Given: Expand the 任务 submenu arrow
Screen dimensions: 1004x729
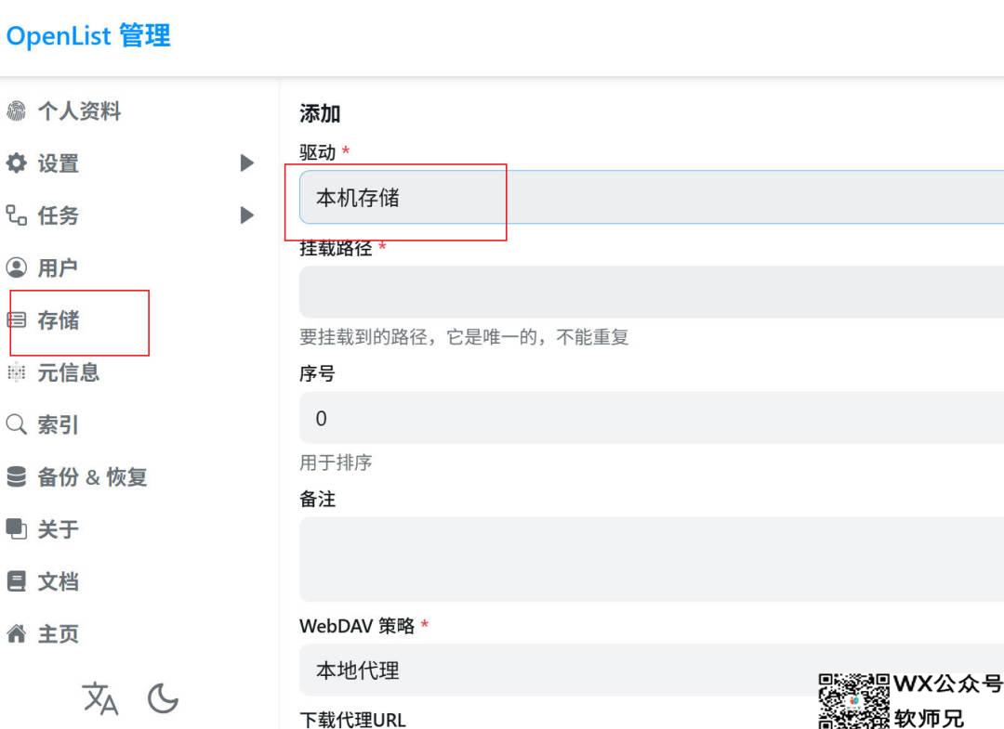Looking at the screenshot, I should 247,215.
